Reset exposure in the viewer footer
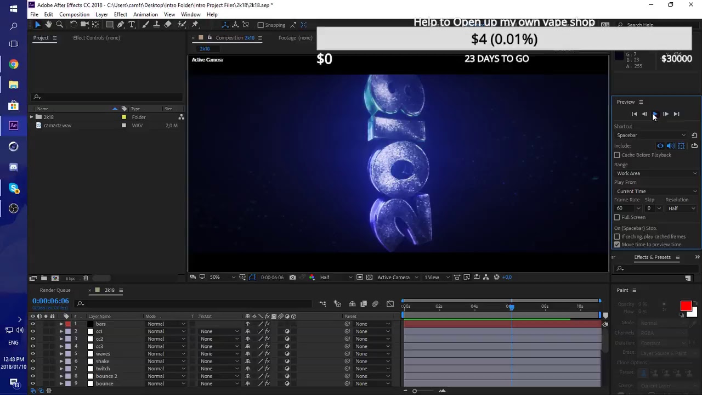Image resolution: width=702 pixels, height=395 pixels. coord(497,277)
